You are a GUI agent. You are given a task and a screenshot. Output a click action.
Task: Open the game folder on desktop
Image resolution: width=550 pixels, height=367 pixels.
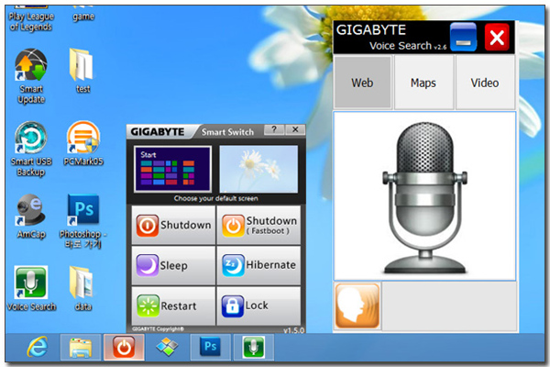click(83, 14)
